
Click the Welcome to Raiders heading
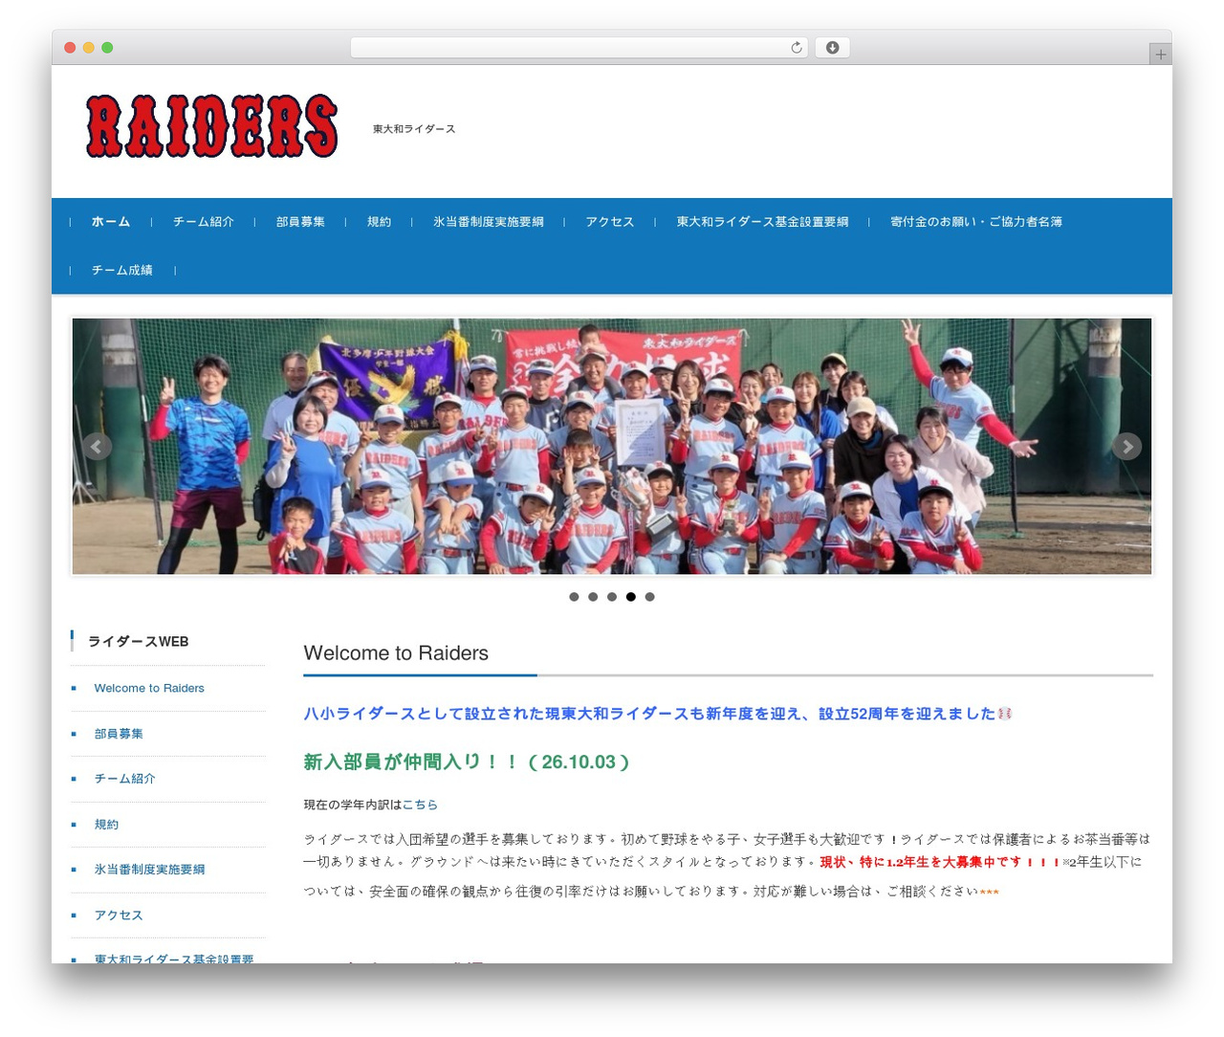point(396,653)
